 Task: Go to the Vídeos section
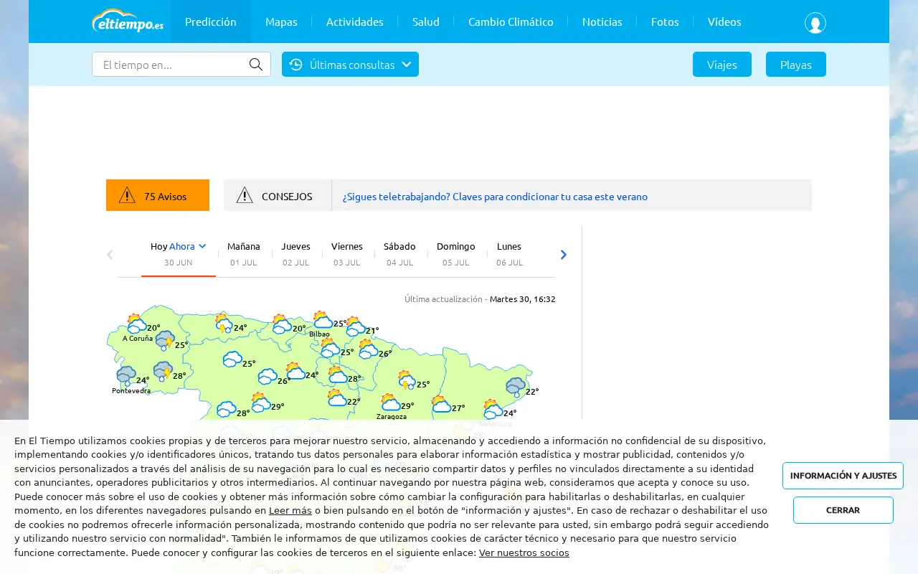pyautogui.click(x=724, y=22)
